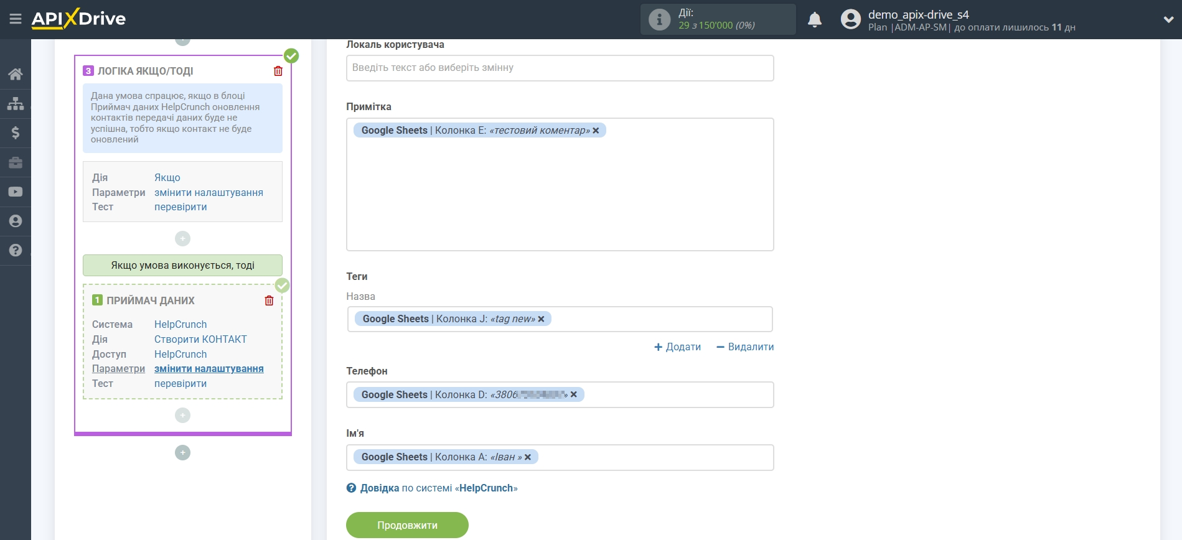Add a new block below the purple frame
Viewport: 1182px width, 540px height.
point(182,452)
